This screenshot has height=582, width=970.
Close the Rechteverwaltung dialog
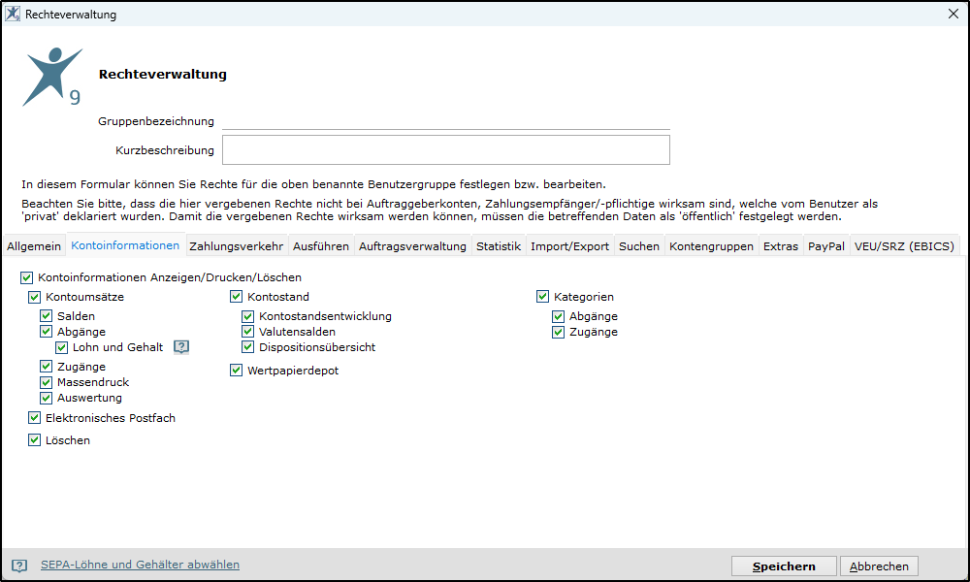tap(954, 14)
